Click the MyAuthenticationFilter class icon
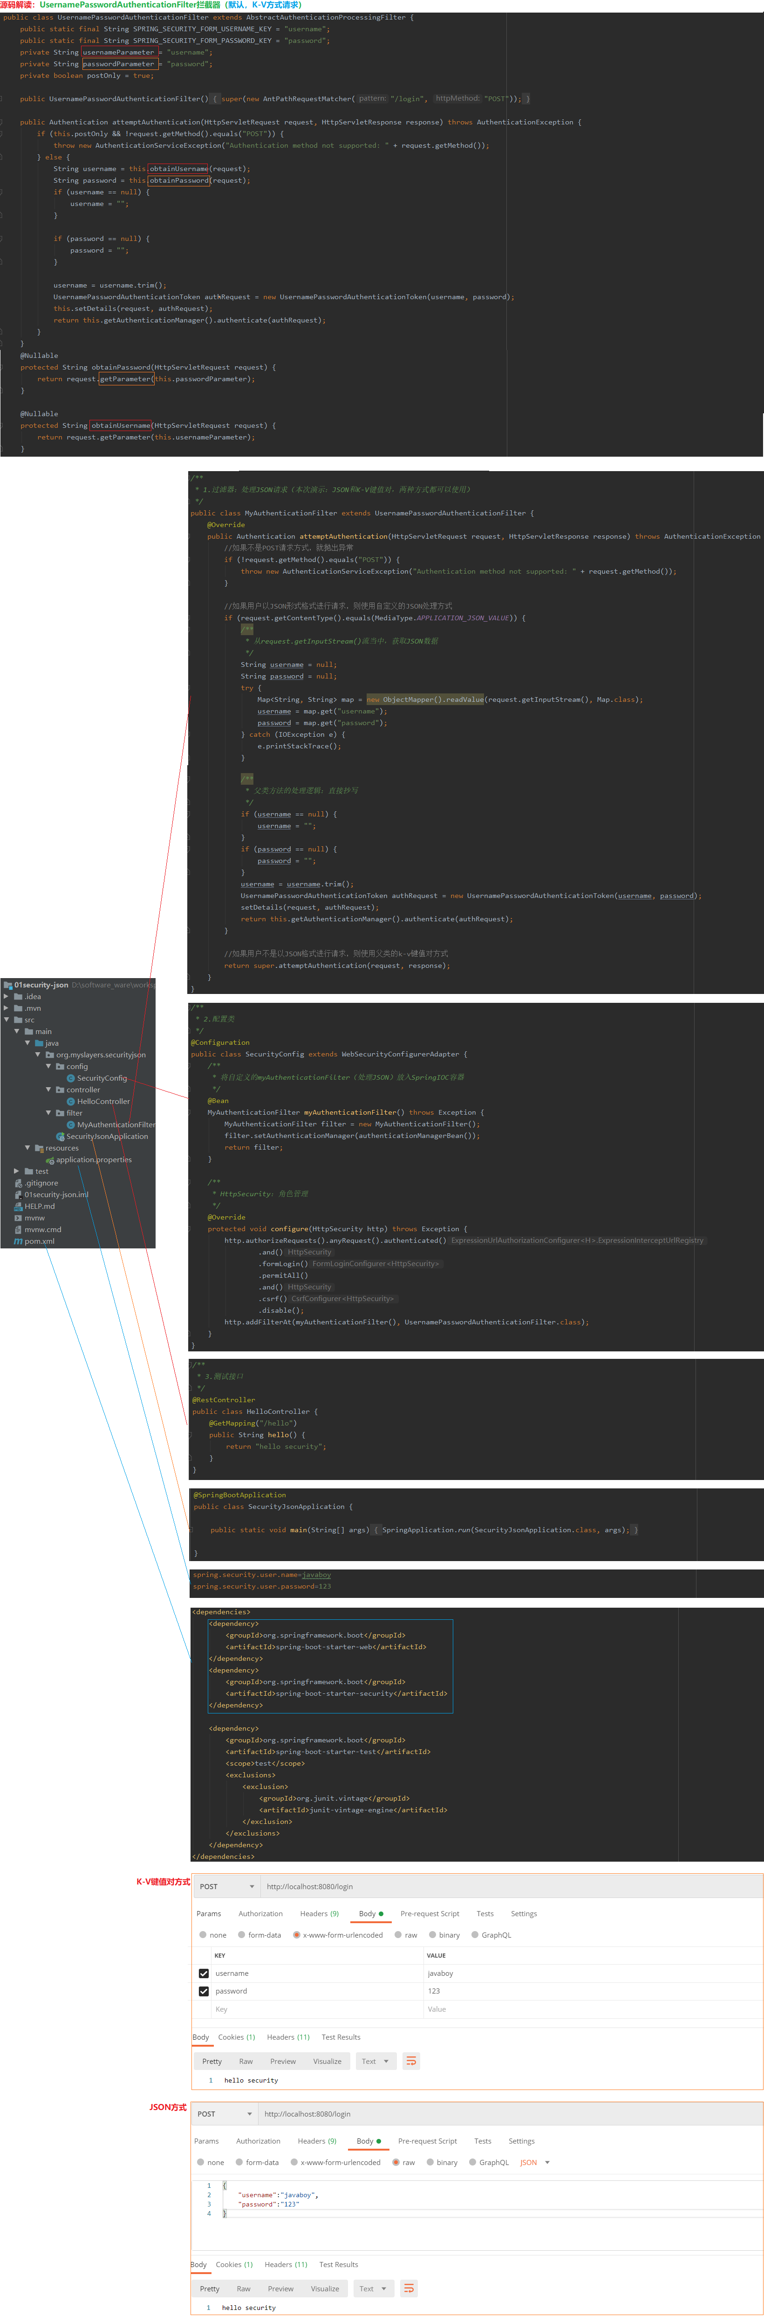This screenshot has width=764, height=2316. click(x=71, y=1125)
